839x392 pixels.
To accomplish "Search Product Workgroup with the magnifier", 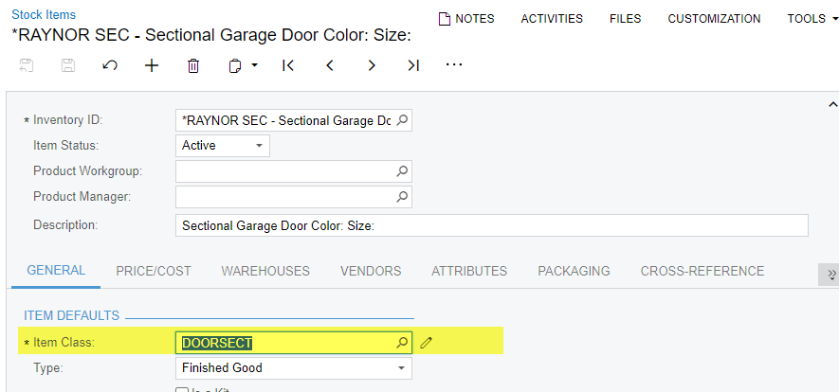I will (x=402, y=171).
